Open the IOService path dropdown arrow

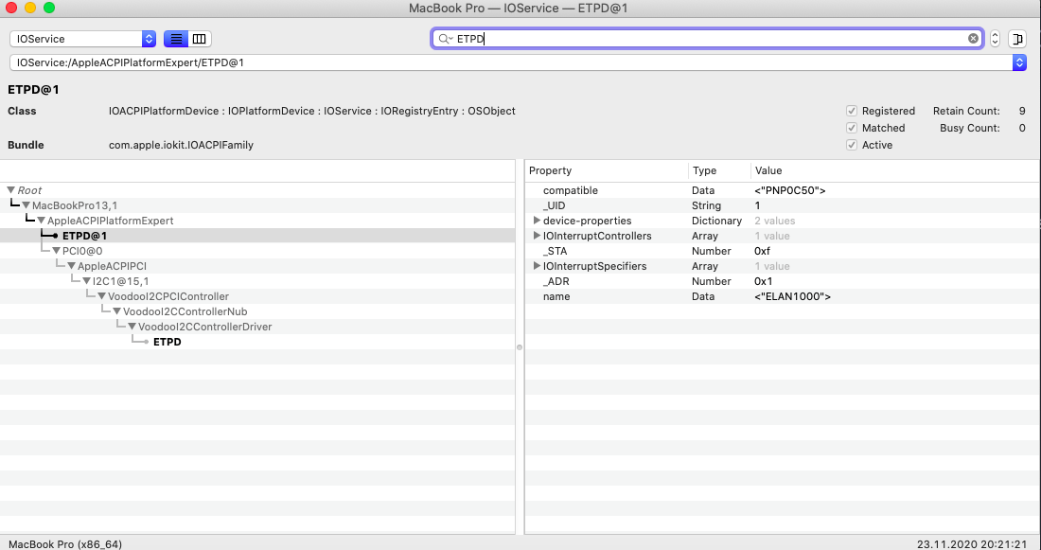[1018, 62]
